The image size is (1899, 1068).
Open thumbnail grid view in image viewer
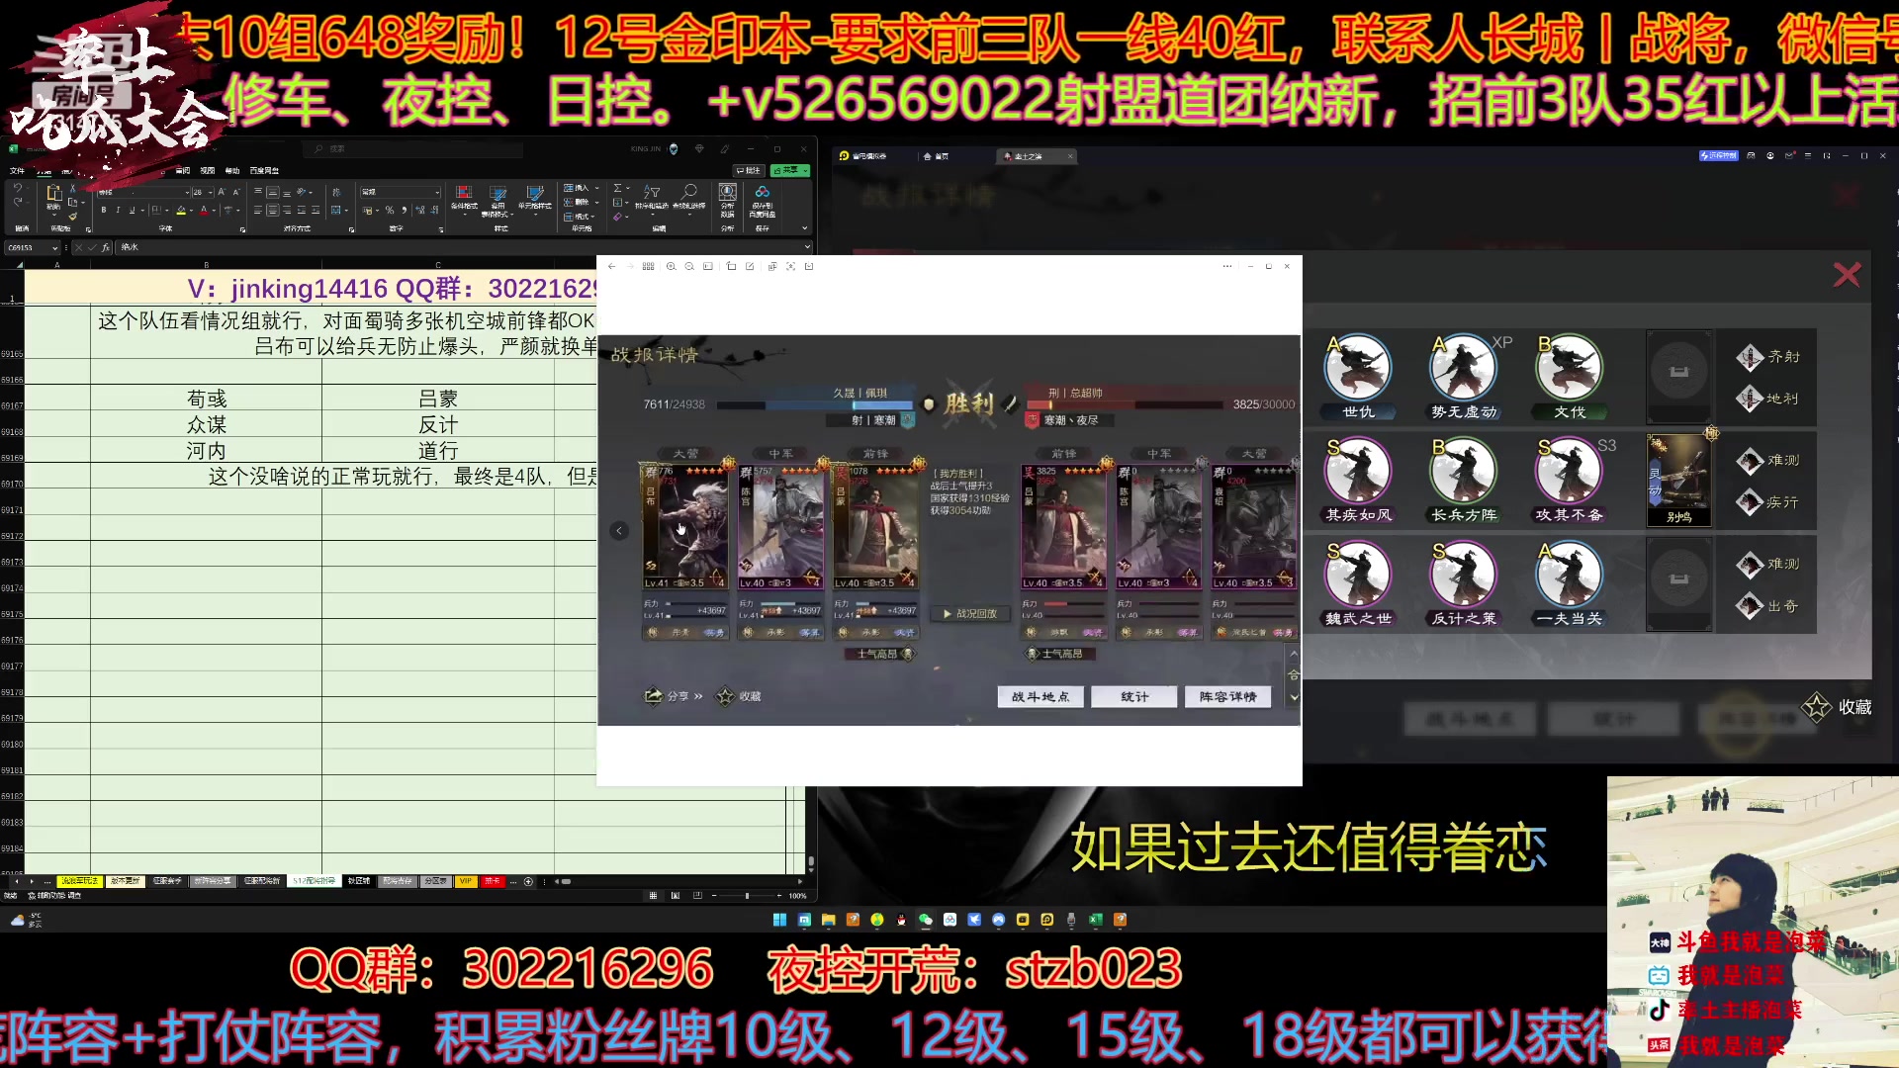648,266
